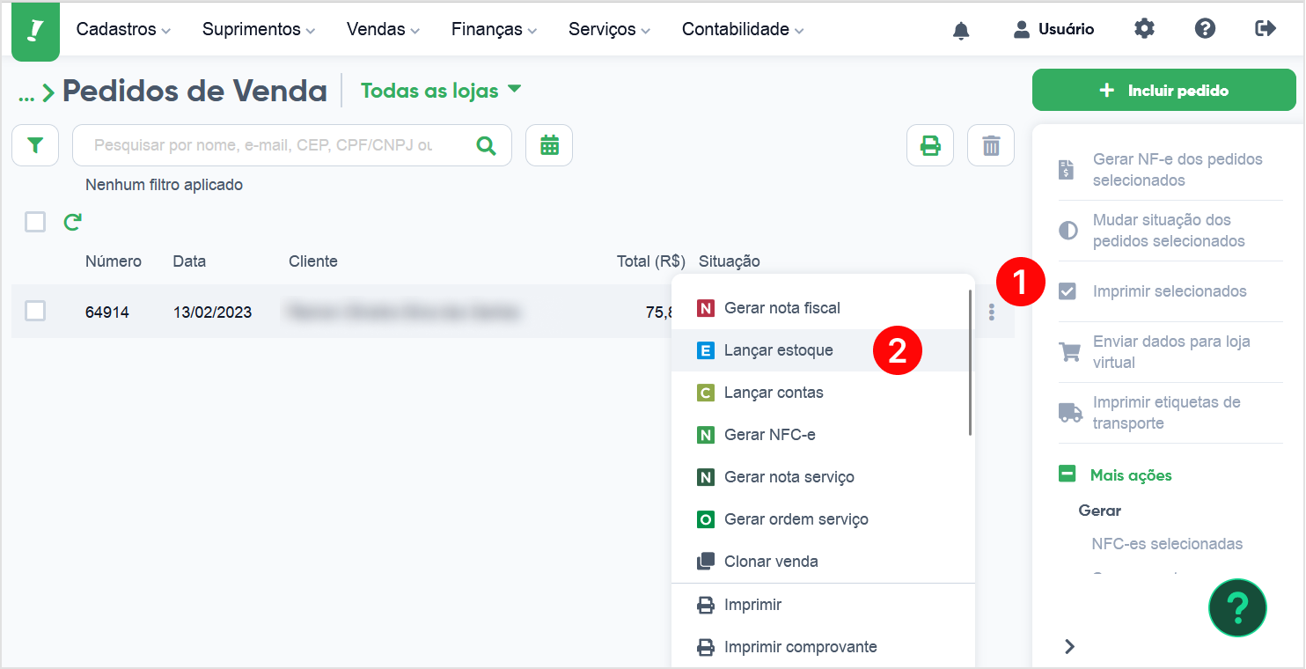Image resolution: width=1306 pixels, height=669 pixels.
Task: Open the settings gear icon
Action: [x=1144, y=28]
